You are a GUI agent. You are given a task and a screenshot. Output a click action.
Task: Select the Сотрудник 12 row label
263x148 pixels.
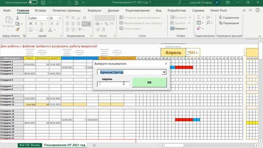12,104
